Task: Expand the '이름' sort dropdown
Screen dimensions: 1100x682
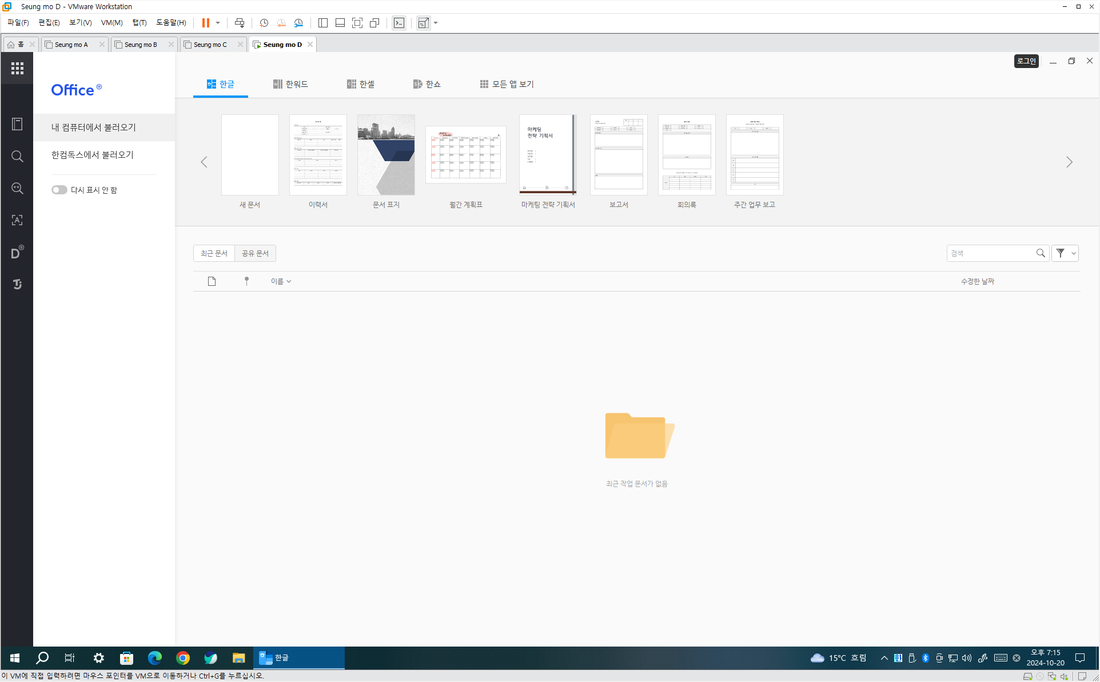Action: (x=281, y=281)
